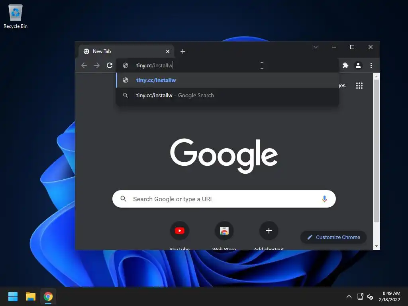Screen dimensions: 408x306
Task: Select the New Tab tab
Action: pos(126,51)
